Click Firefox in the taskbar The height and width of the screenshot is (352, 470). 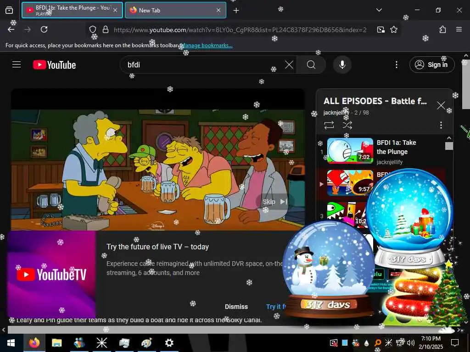pyautogui.click(x=34, y=343)
